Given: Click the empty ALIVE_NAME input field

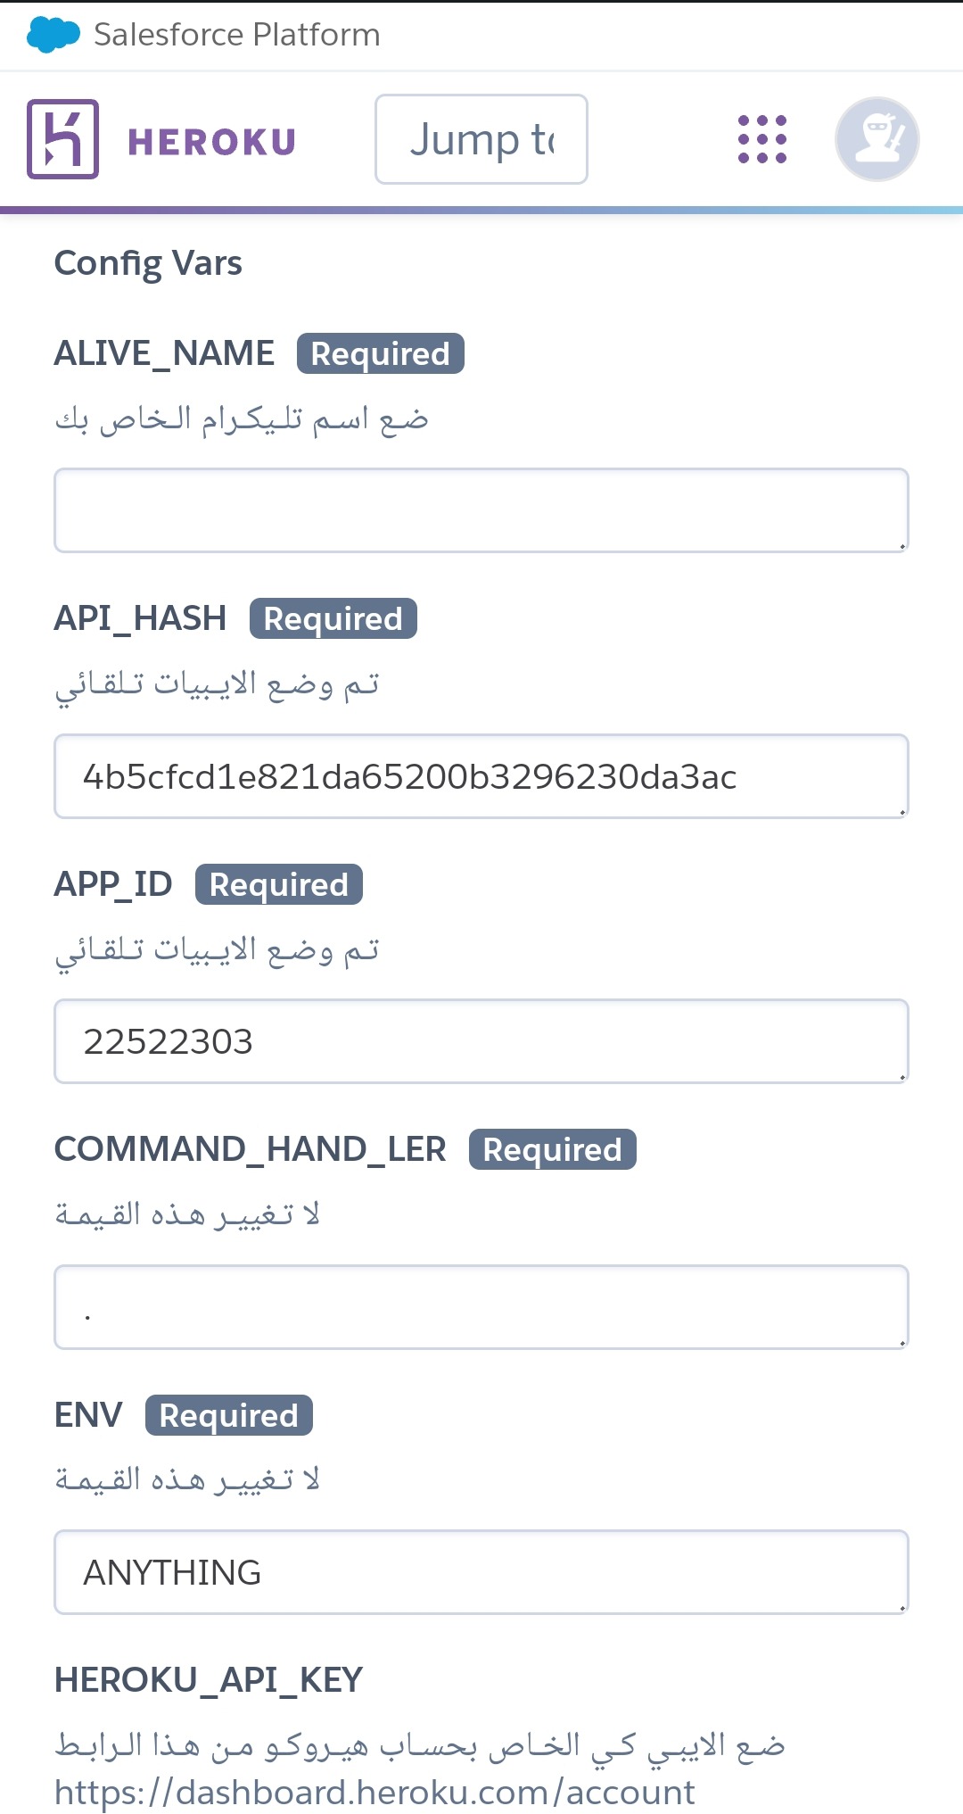Looking at the screenshot, I should (x=481, y=510).
